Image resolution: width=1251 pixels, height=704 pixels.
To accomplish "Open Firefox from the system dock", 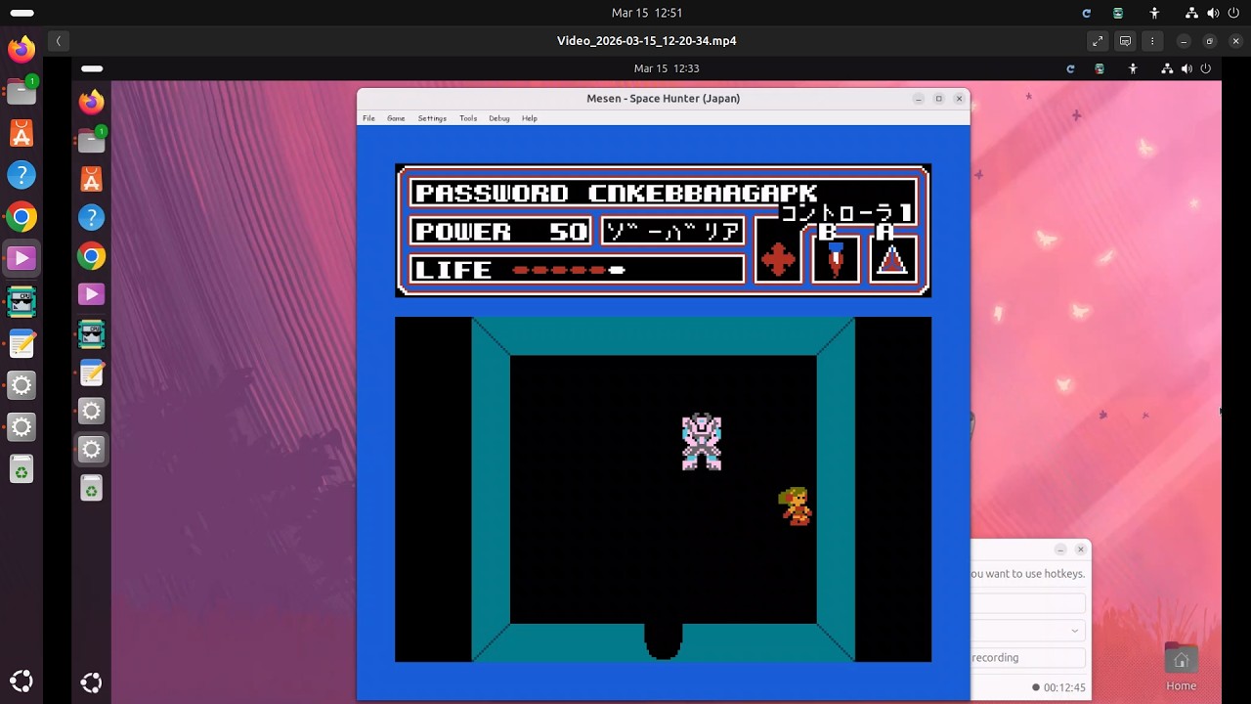I will [x=22, y=49].
